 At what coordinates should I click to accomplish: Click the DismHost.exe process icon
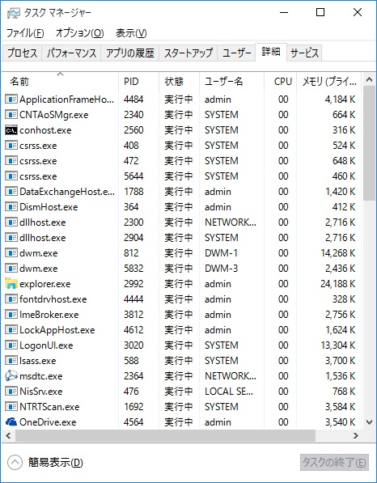click(x=11, y=207)
